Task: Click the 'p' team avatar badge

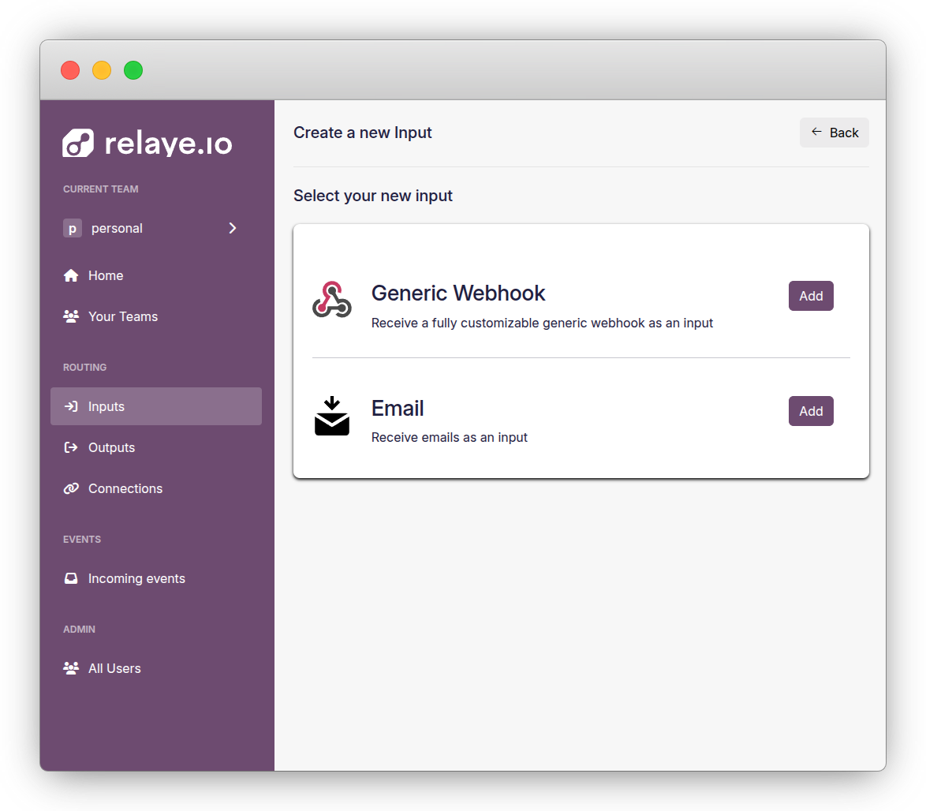Action: [73, 229]
